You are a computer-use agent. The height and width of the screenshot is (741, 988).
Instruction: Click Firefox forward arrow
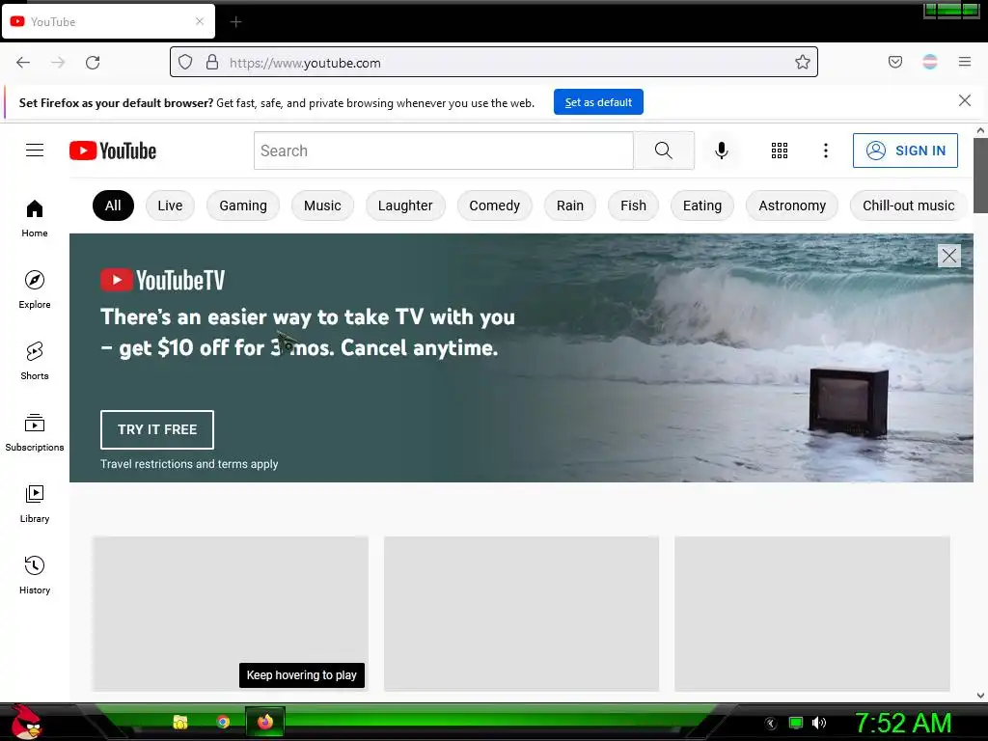coord(58,63)
